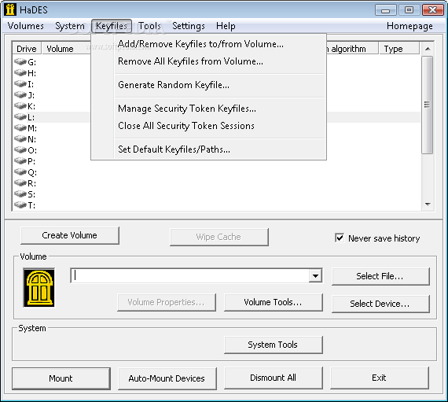The image size is (448, 402).
Task: Open the System menu
Action: 70,26
